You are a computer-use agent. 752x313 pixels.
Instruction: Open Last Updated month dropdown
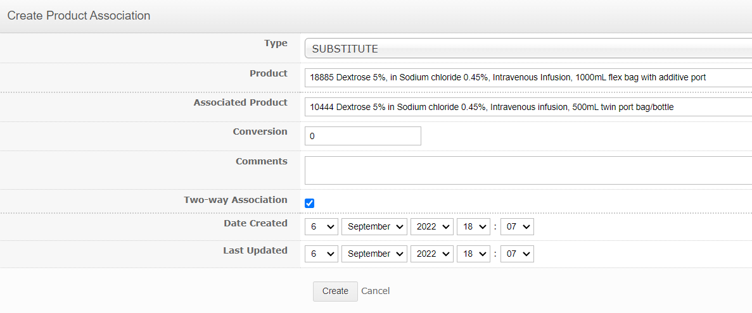[x=374, y=254]
